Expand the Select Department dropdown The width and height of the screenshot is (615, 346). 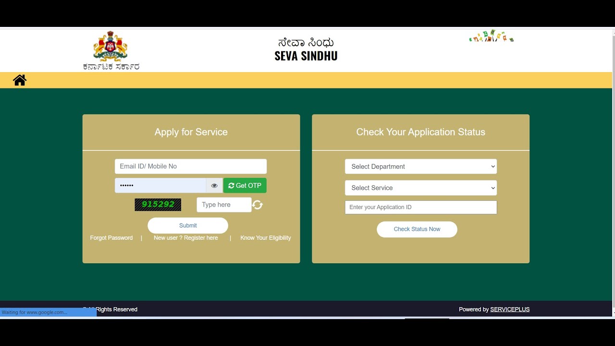421,166
